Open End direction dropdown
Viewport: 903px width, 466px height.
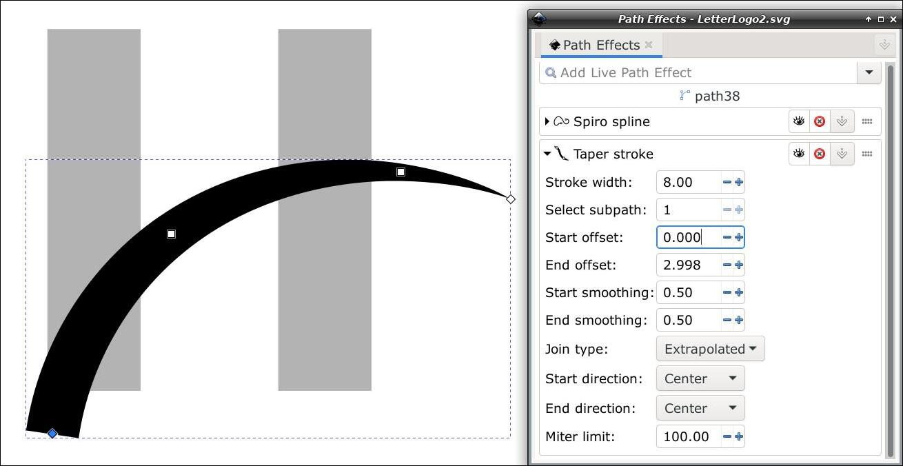[700, 408]
